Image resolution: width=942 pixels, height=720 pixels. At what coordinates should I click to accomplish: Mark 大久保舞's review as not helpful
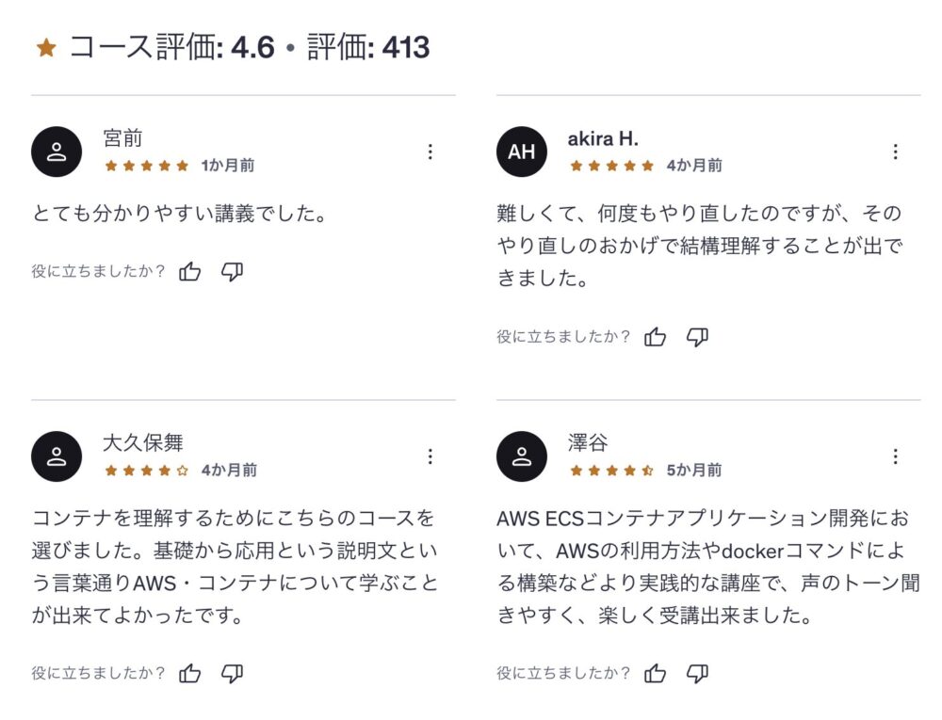tap(232, 673)
